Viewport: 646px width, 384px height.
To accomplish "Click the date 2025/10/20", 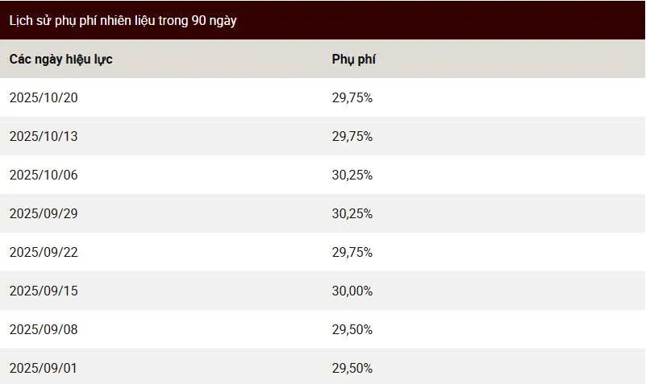I will coord(44,97).
